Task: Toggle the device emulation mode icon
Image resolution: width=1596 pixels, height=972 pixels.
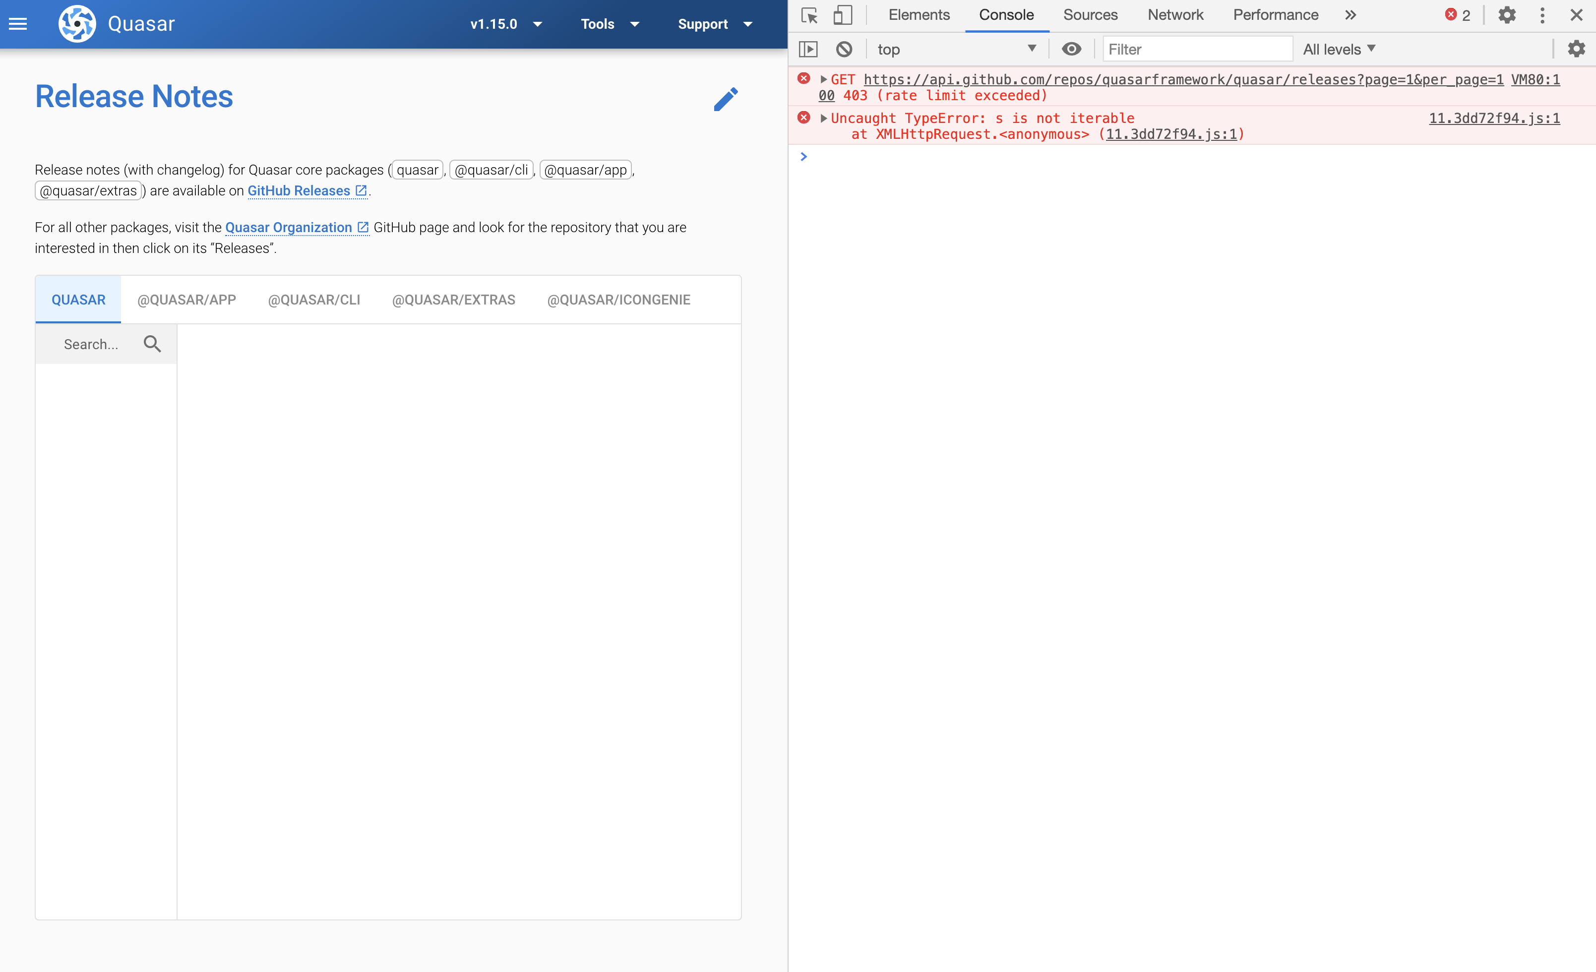Action: (842, 15)
